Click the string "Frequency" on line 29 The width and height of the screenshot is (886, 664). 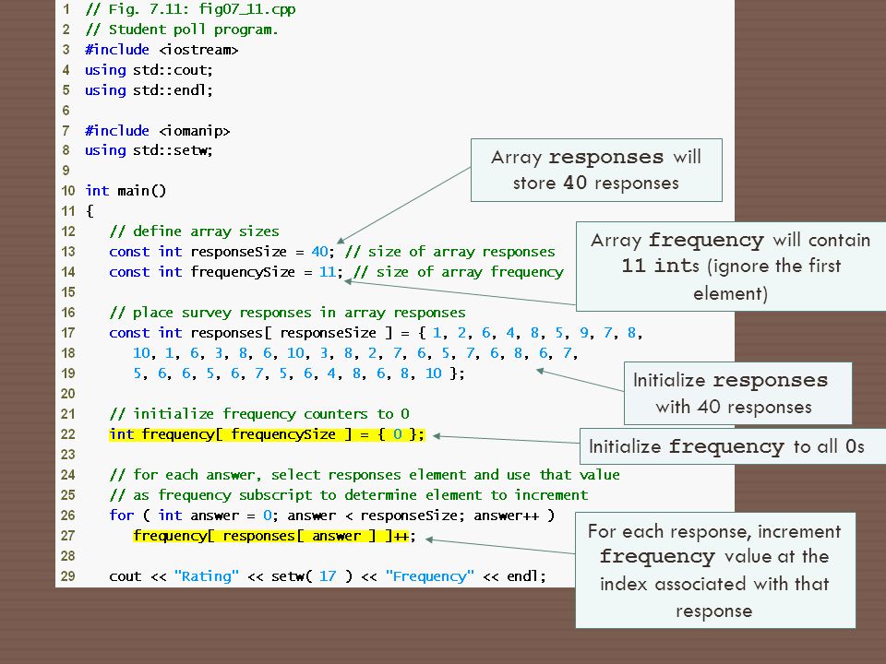pyautogui.click(x=429, y=576)
